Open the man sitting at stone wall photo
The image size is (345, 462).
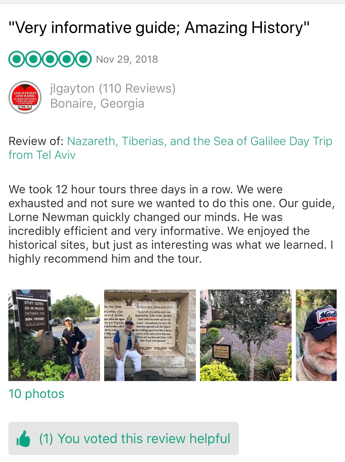pyautogui.click(x=150, y=335)
